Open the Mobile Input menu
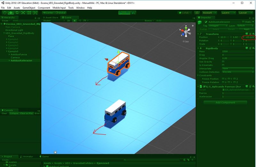The height and width of the screenshot is (167, 256). point(59,8)
